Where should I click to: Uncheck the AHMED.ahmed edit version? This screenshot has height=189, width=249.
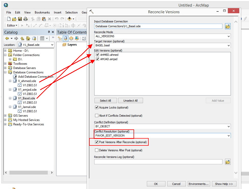[98, 55]
